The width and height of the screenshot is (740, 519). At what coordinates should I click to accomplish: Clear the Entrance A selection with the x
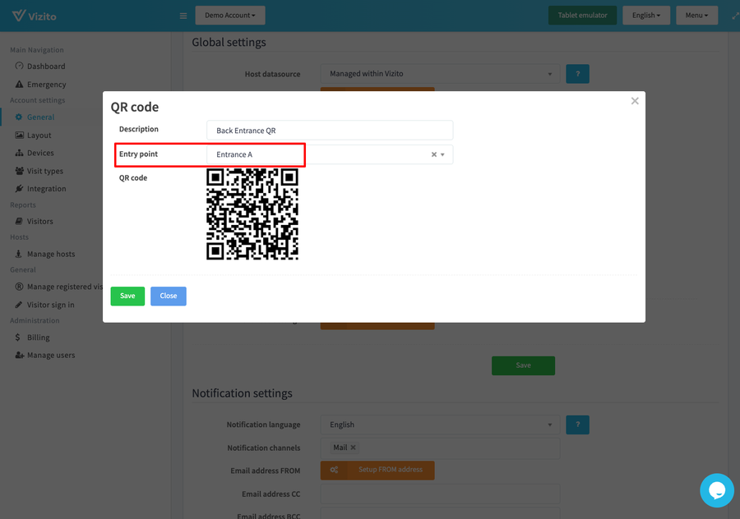coord(432,154)
